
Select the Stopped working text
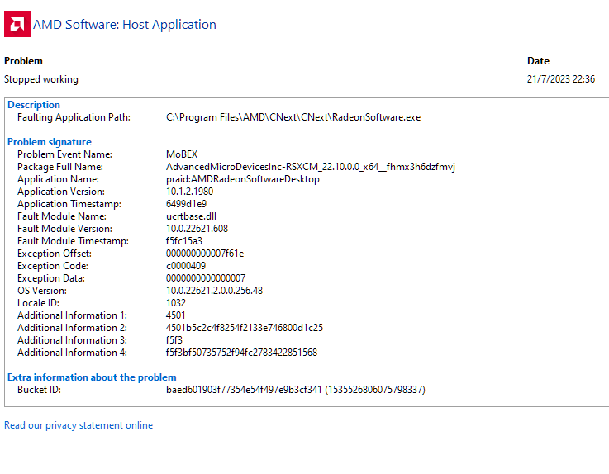(41, 79)
